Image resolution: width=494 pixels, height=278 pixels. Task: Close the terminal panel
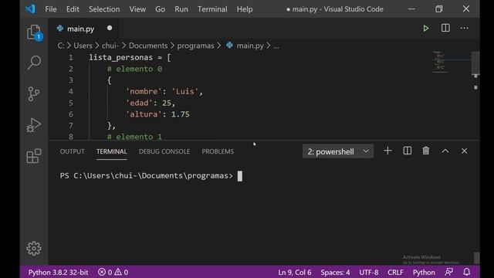(x=464, y=151)
